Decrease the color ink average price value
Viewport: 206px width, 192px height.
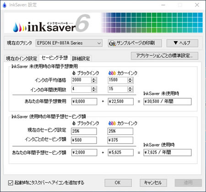click(130, 81)
